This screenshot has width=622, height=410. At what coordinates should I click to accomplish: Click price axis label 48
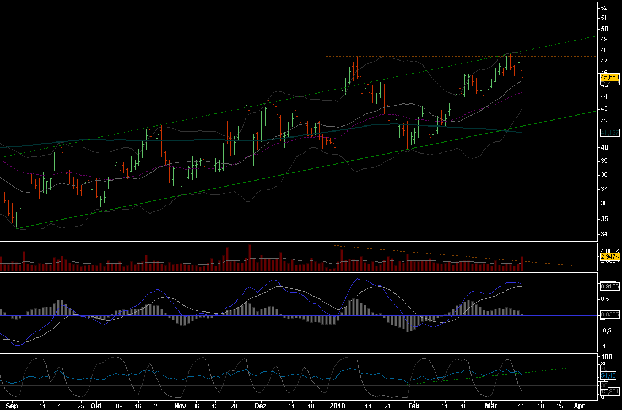coord(604,51)
